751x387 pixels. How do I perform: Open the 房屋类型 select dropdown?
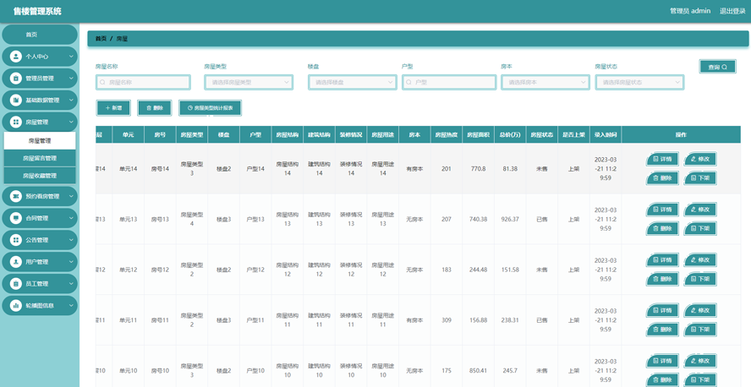coord(249,82)
